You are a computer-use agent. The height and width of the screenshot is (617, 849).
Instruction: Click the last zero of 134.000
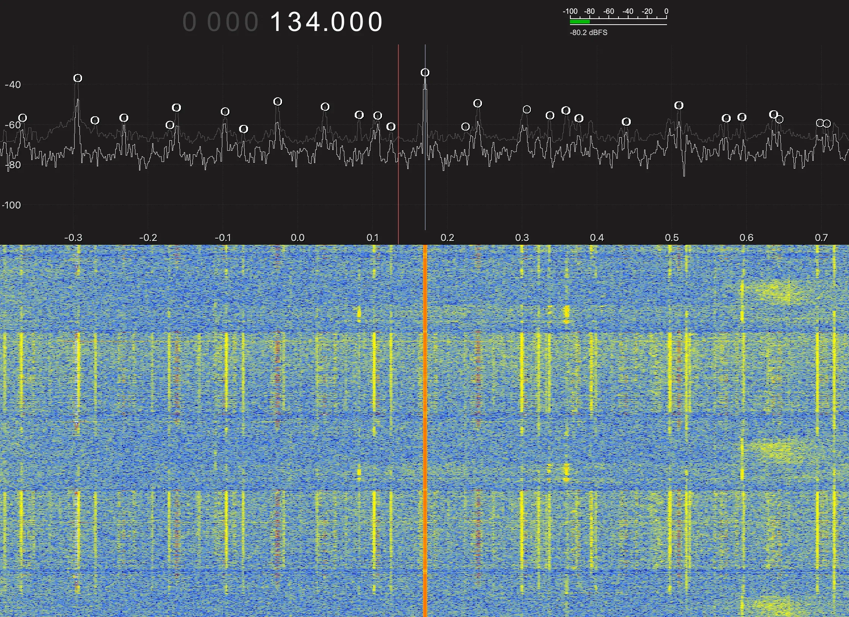point(375,22)
